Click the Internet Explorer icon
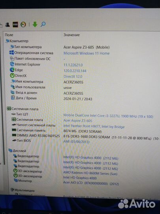Screen dimensions: 160x214 coord(12,64)
